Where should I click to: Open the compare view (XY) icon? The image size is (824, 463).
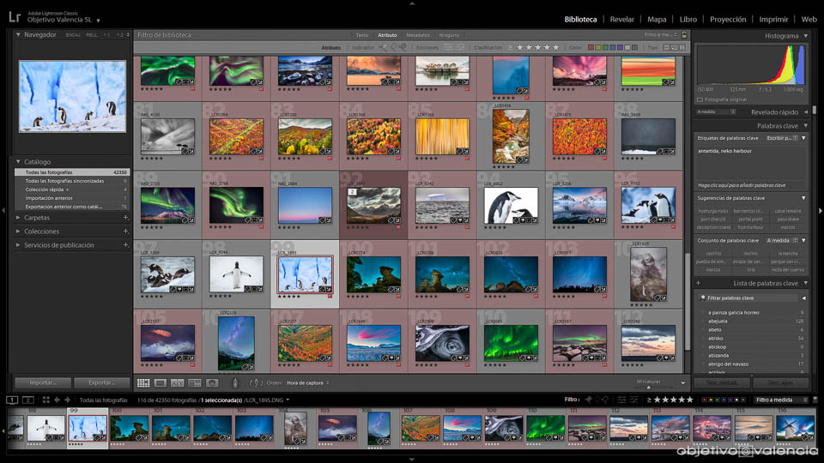tap(177, 383)
